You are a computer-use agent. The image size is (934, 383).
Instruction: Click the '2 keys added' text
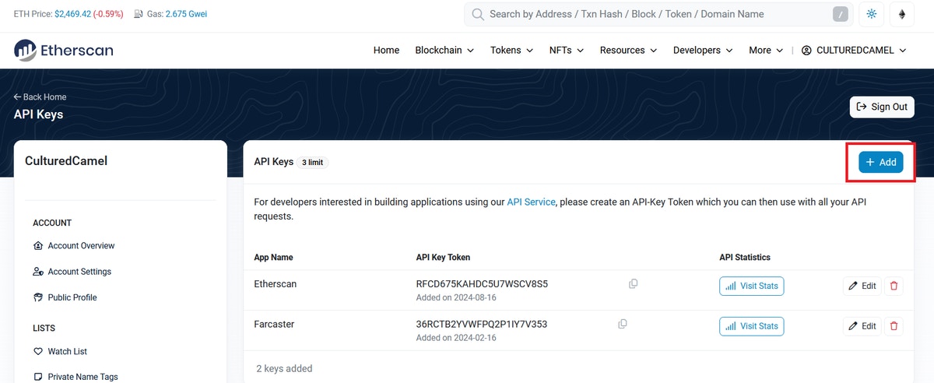pyautogui.click(x=284, y=368)
